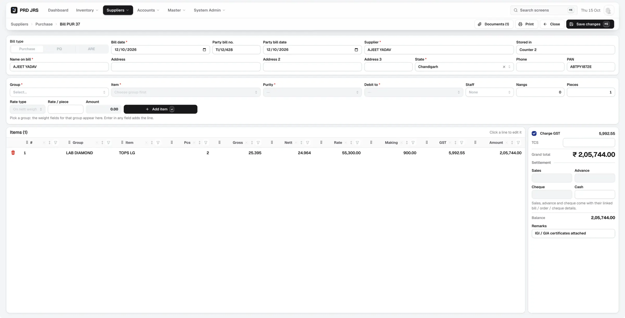Click the Supplier field AJEET YADAV
The height and width of the screenshot is (318, 625).
point(439,50)
